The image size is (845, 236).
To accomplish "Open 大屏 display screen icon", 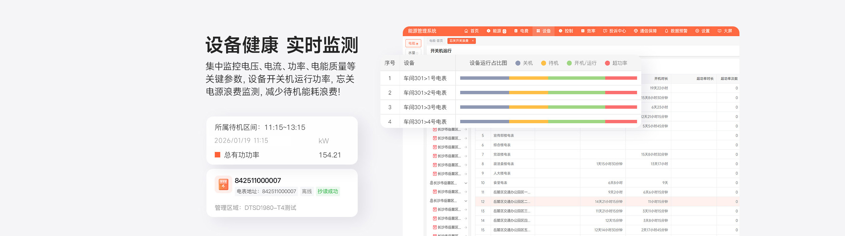I will (x=719, y=31).
